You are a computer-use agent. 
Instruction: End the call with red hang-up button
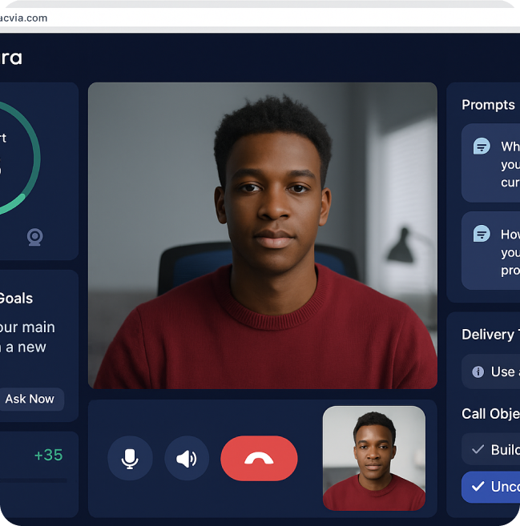click(259, 458)
